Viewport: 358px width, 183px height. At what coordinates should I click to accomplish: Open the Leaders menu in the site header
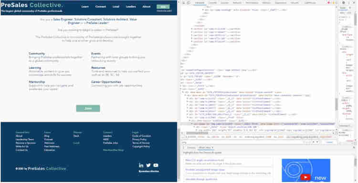tap(131, 7)
